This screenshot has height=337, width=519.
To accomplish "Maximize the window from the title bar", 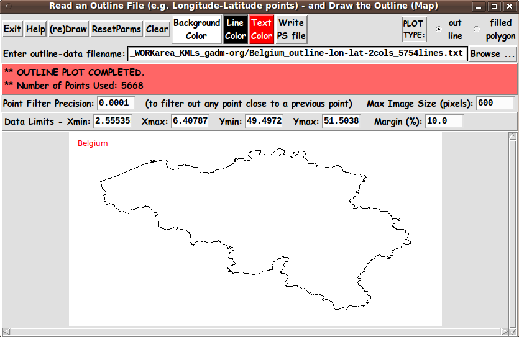I will 494,6.
